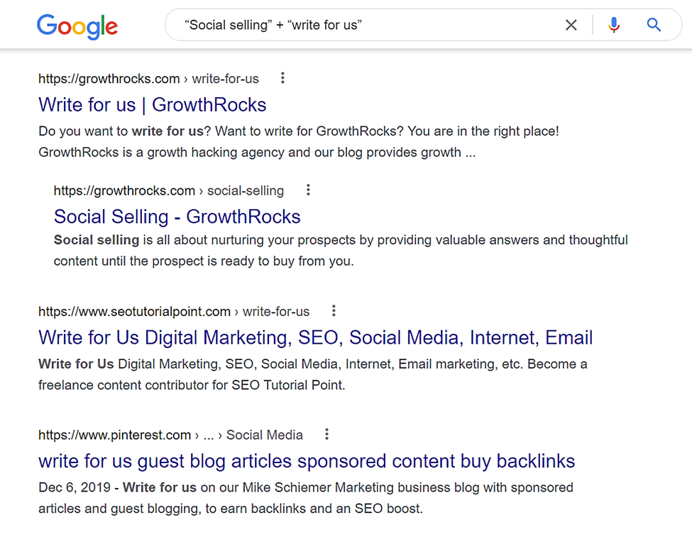Open 'Write for us | GrowthRocks' result
692x552 pixels.
(x=153, y=105)
